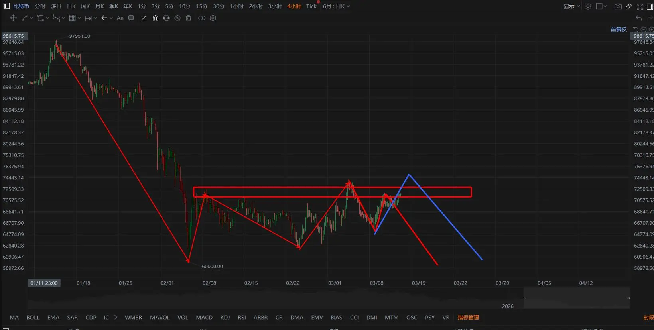Select the VOL indicator button
The image size is (654, 330).
pos(183,317)
